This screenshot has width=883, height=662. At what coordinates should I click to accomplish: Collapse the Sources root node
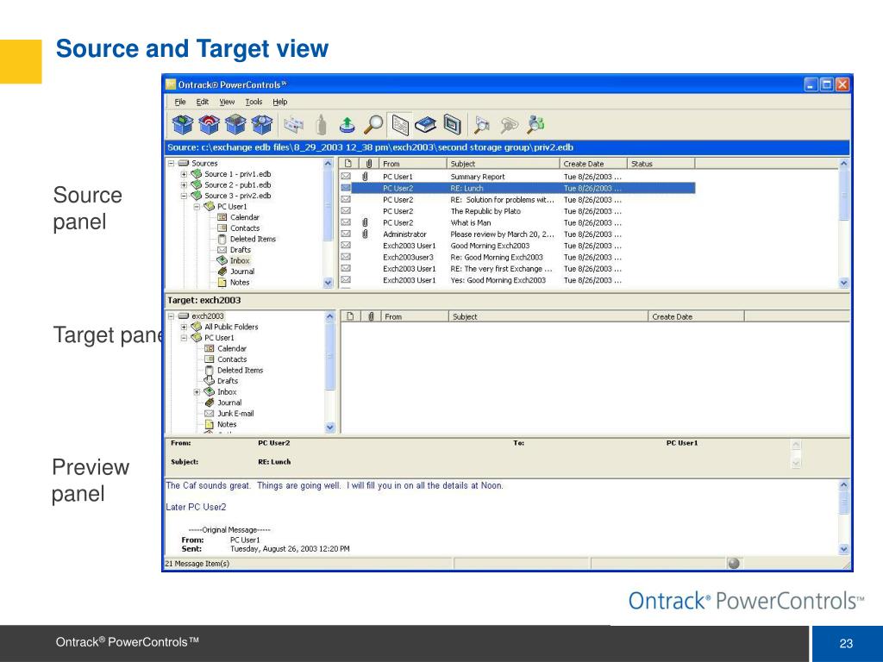[x=172, y=163]
